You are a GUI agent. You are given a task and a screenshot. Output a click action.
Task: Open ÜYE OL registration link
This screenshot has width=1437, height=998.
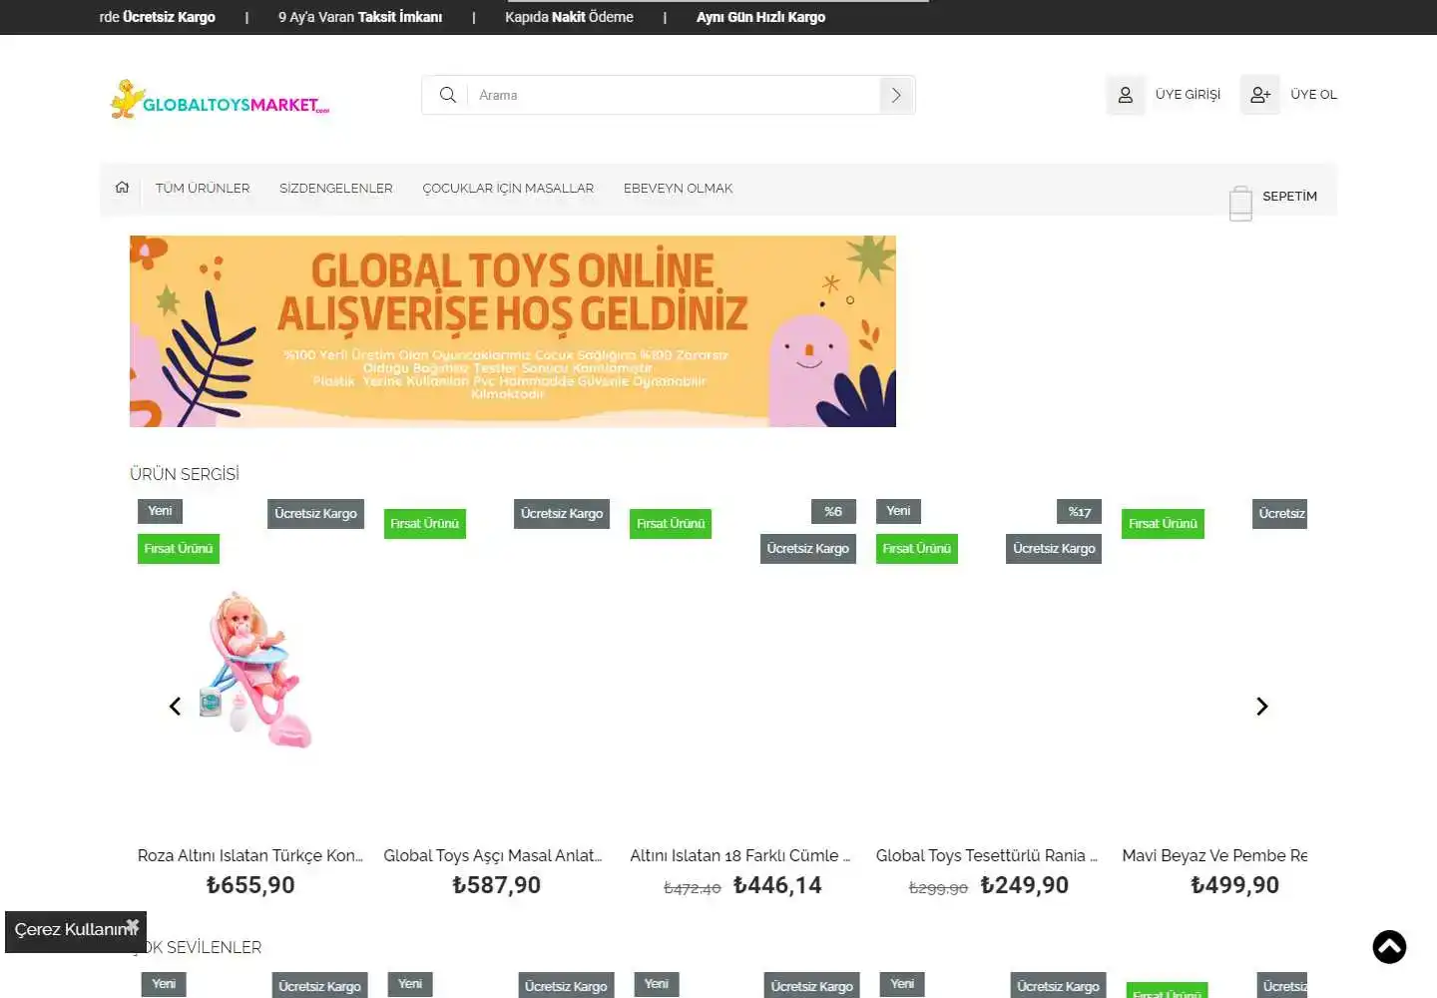coord(1313,95)
